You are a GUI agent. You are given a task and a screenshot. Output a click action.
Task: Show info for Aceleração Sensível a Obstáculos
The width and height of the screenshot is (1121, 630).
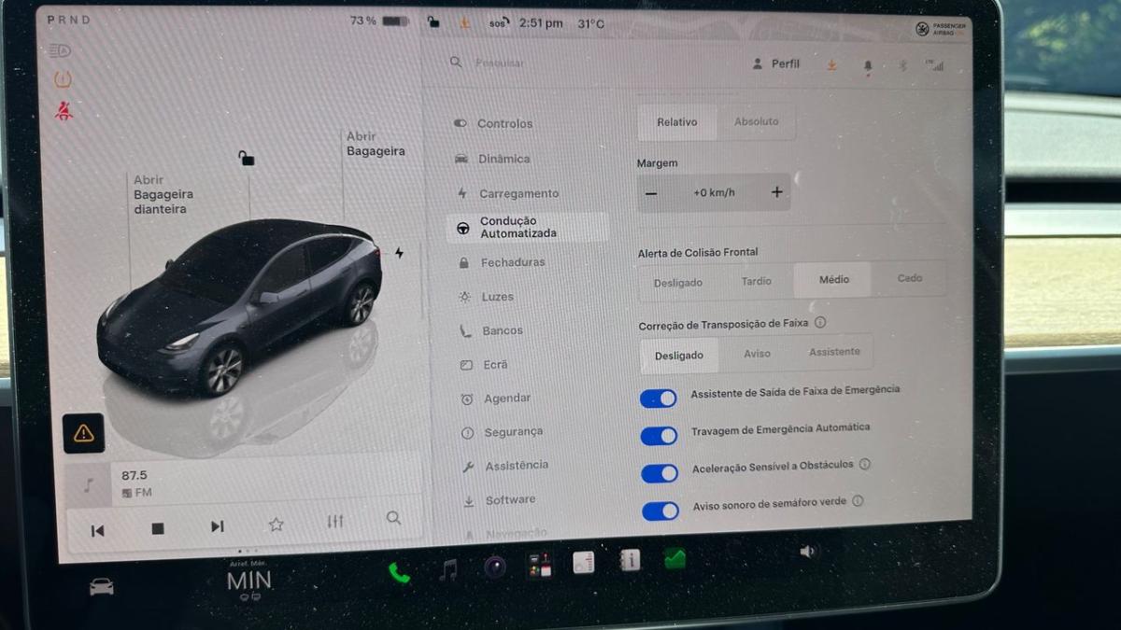pos(864,464)
